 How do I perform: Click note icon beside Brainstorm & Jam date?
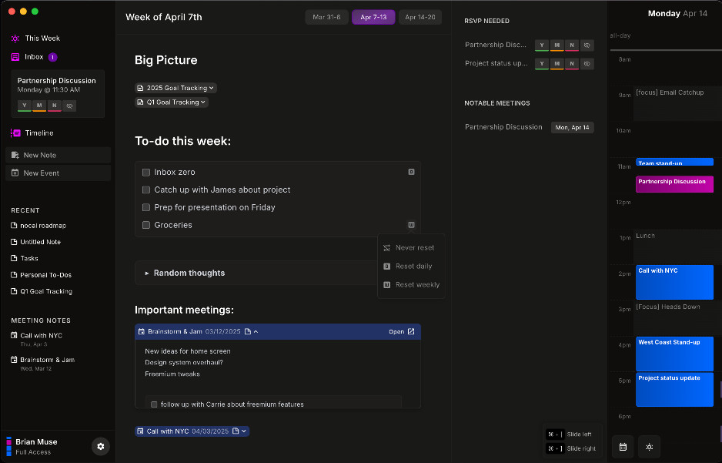[x=248, y=332]
